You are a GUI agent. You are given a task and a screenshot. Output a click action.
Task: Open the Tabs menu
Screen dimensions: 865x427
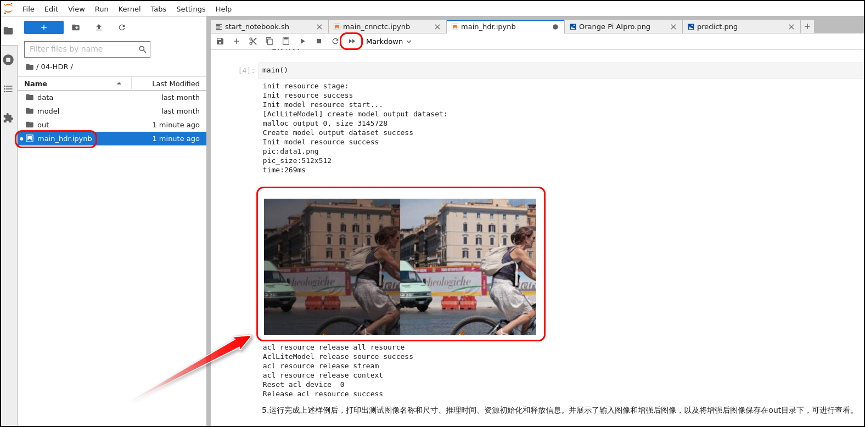[x=159, y=9]
